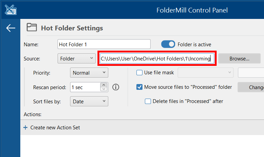This screenshot has width=264, height=157.
Task: Open the Source type Folder dropdown
Action: point(76,58)
